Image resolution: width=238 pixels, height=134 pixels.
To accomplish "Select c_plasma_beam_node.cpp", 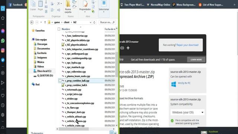I will (77, 76).
